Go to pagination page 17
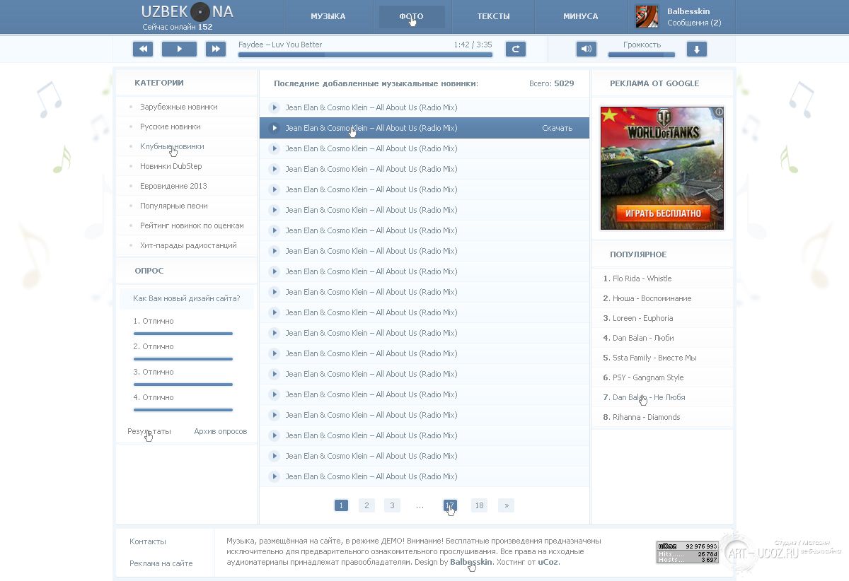 [x=450, y=505]
